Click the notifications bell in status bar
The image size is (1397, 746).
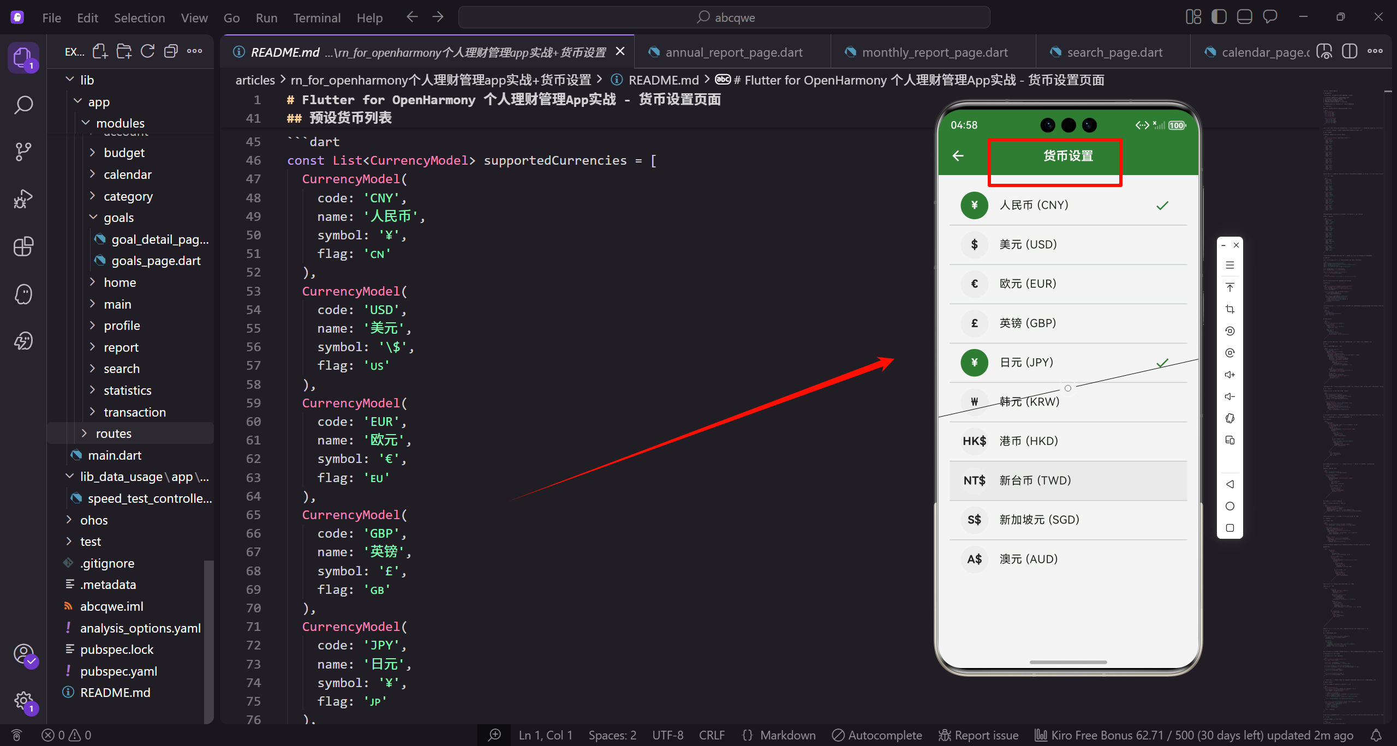pos(1376,735)
